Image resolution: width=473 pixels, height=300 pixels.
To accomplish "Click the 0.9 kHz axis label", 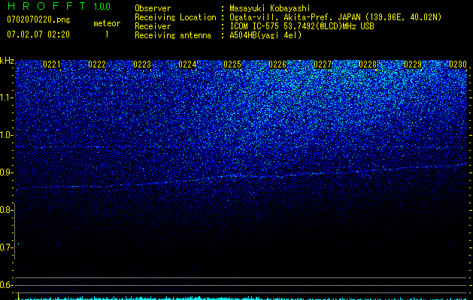I will pos(7,172).
